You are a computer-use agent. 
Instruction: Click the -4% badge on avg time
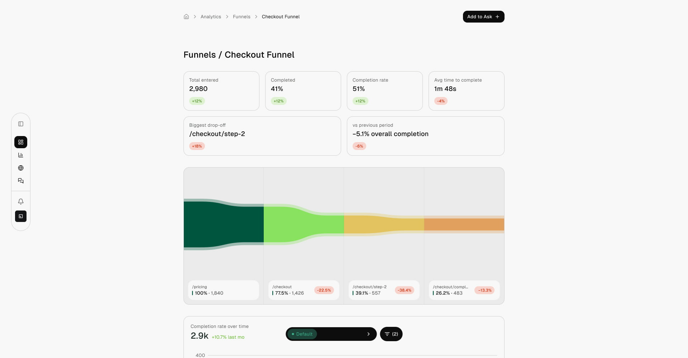(441, 101)
